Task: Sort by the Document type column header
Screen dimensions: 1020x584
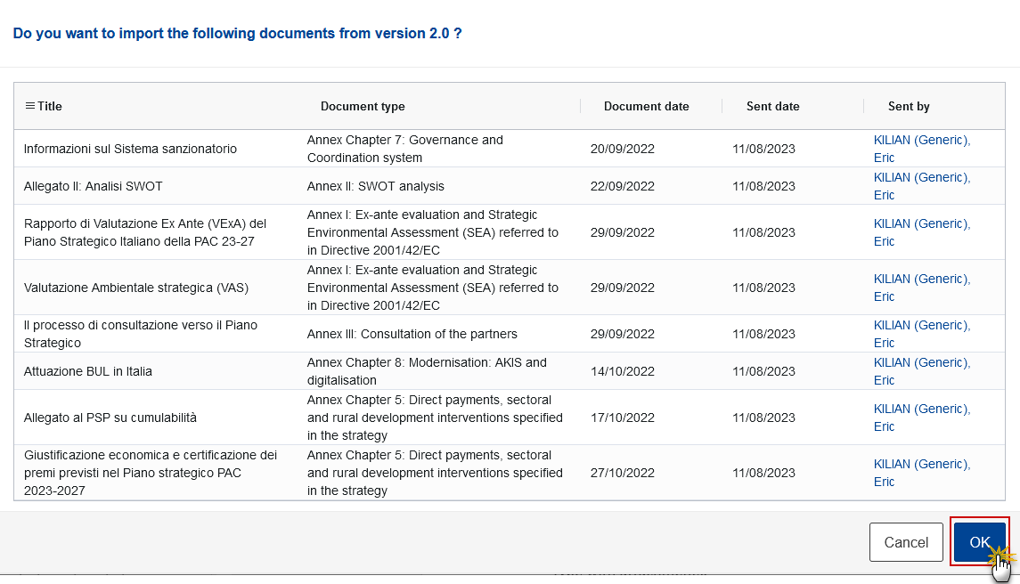Action: click(x=363, y=106)
